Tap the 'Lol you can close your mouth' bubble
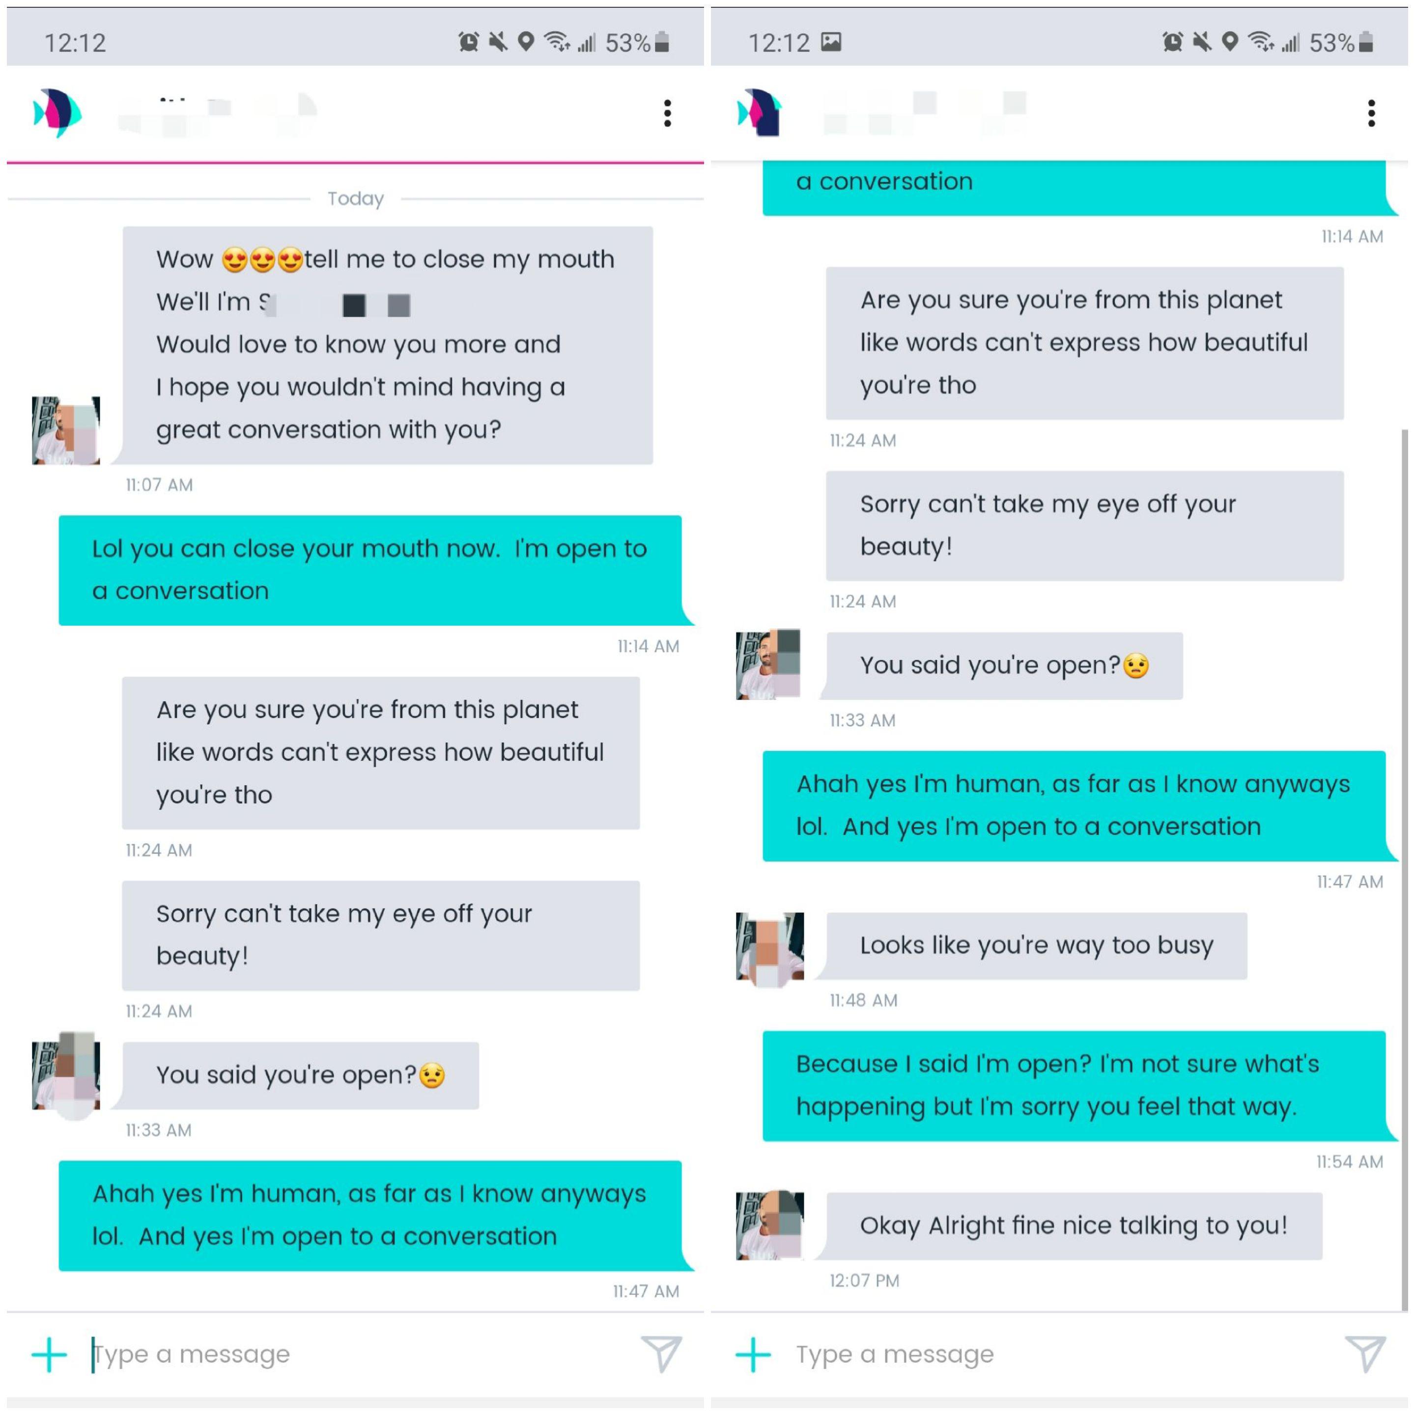 [x=370, y=570]
